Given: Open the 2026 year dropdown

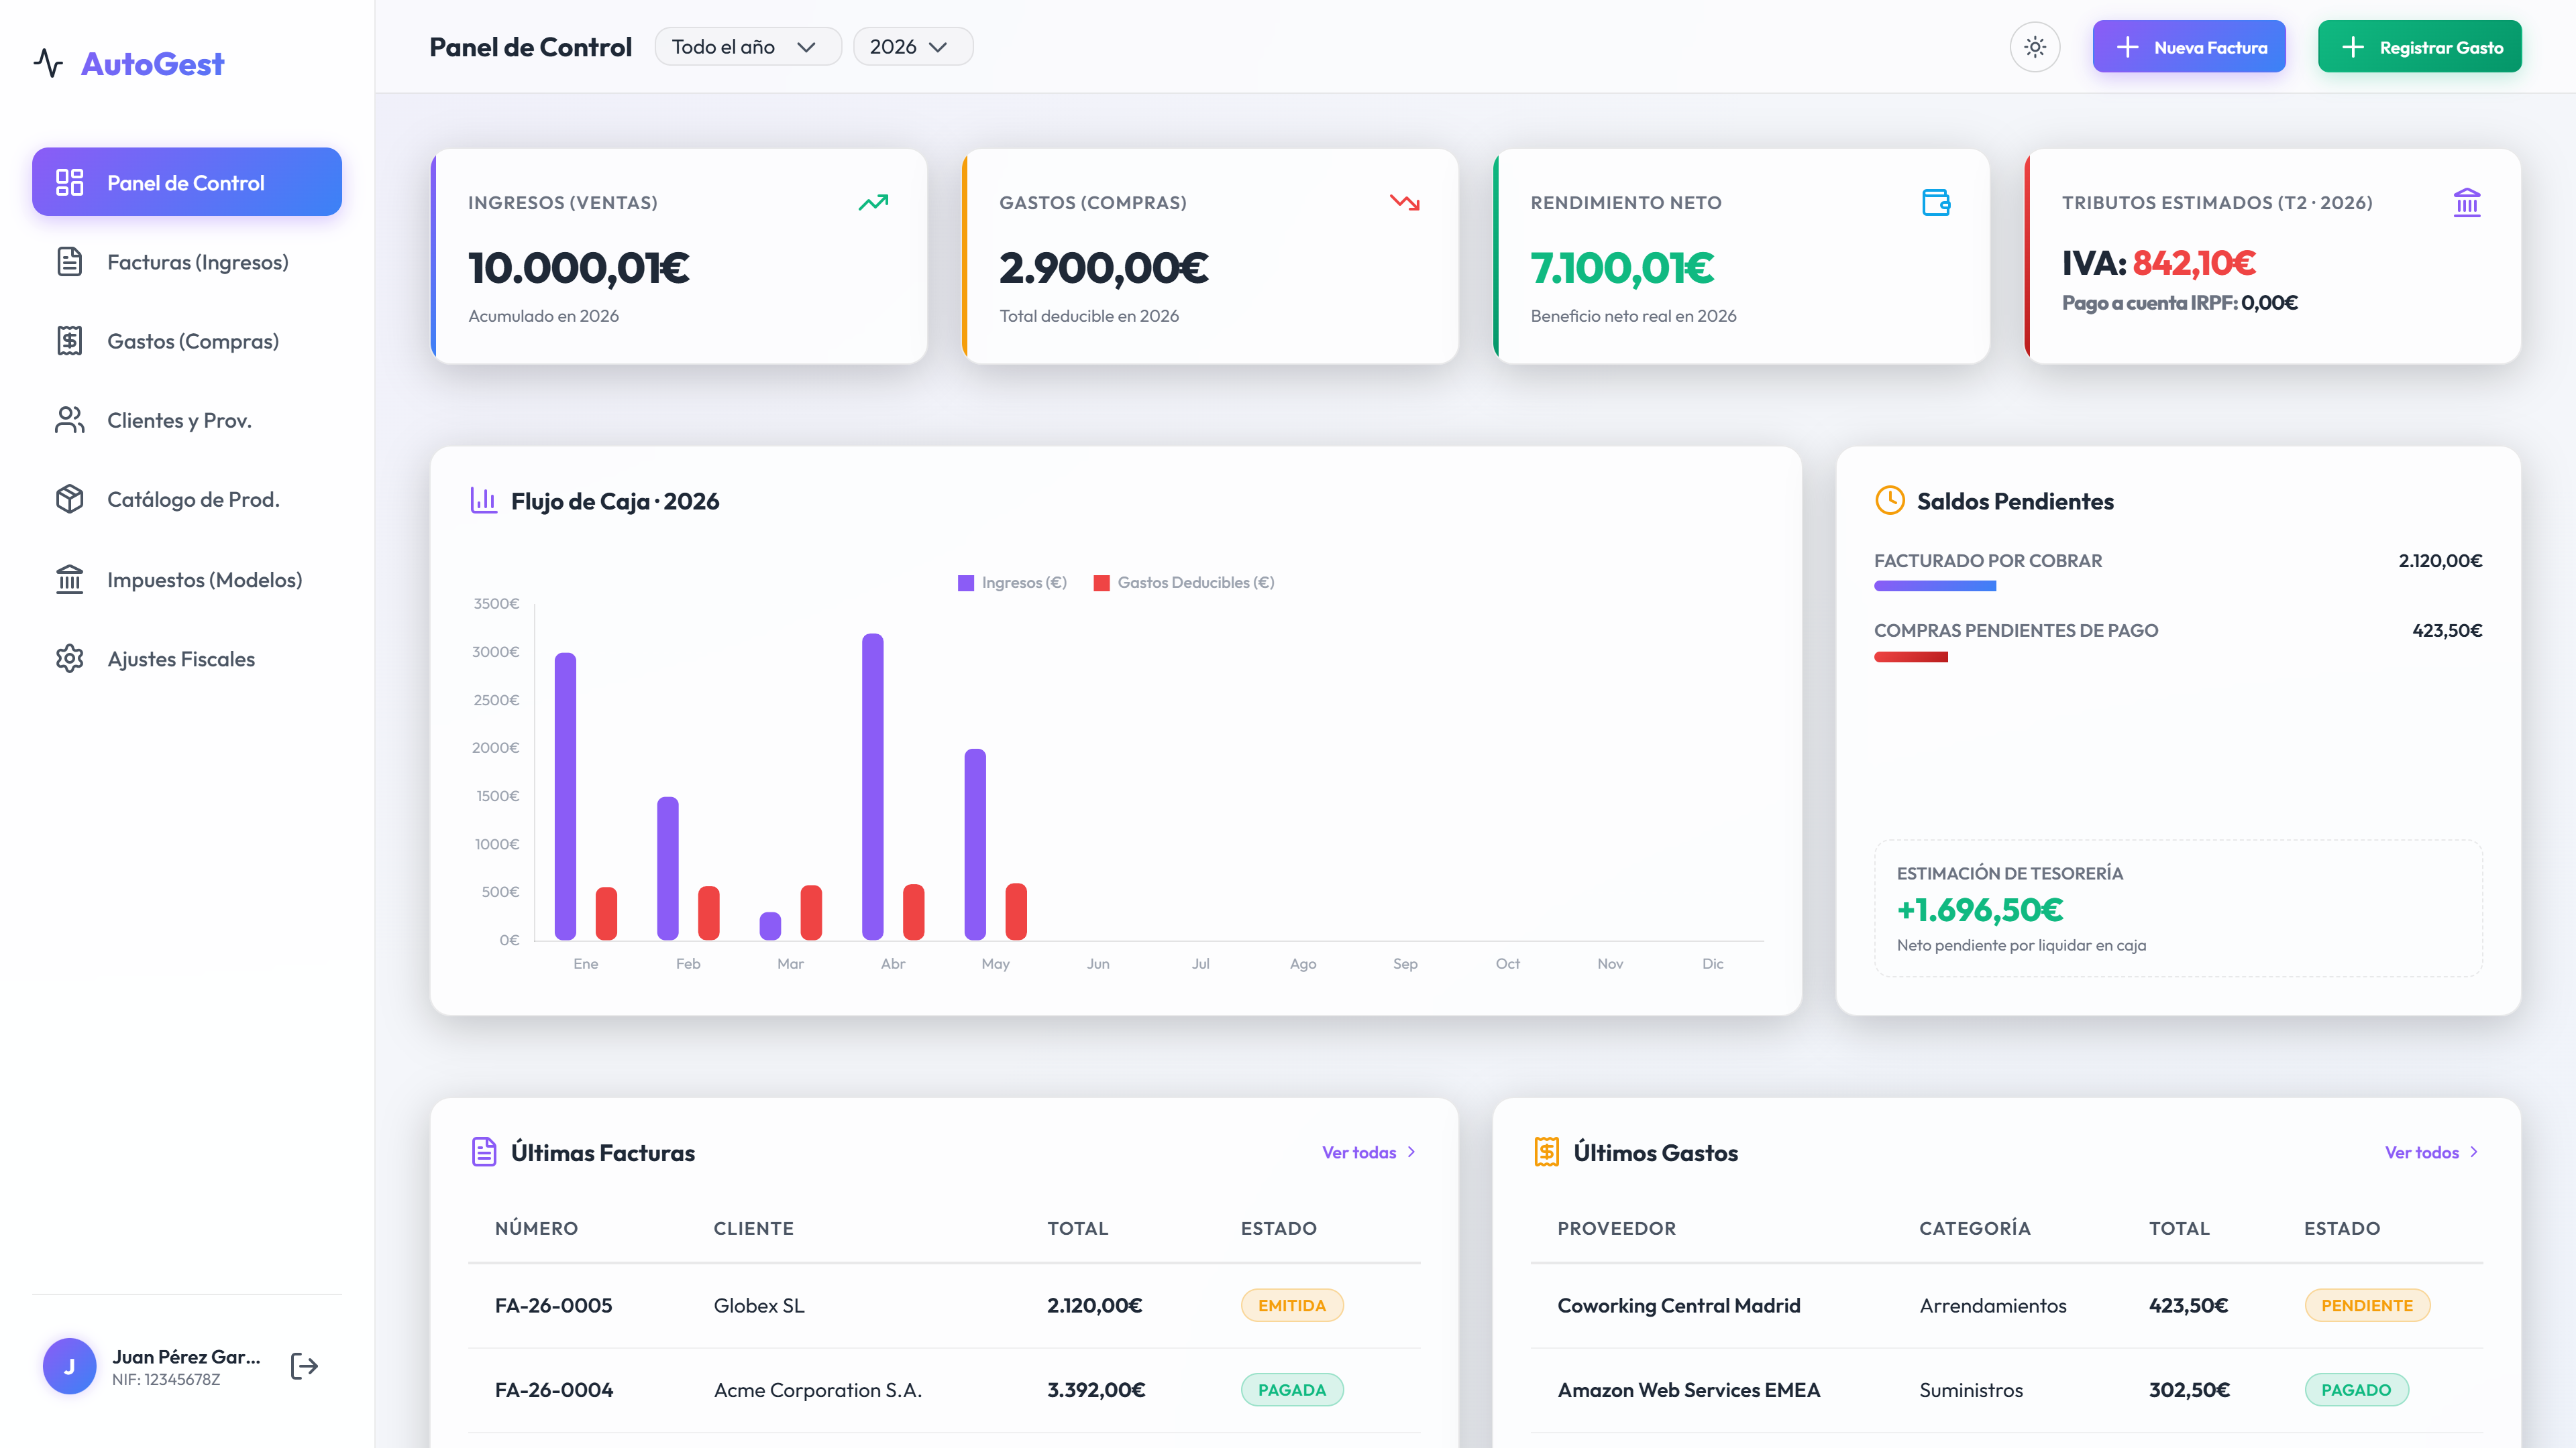Looking at the screenshot, I should [912, 47].
